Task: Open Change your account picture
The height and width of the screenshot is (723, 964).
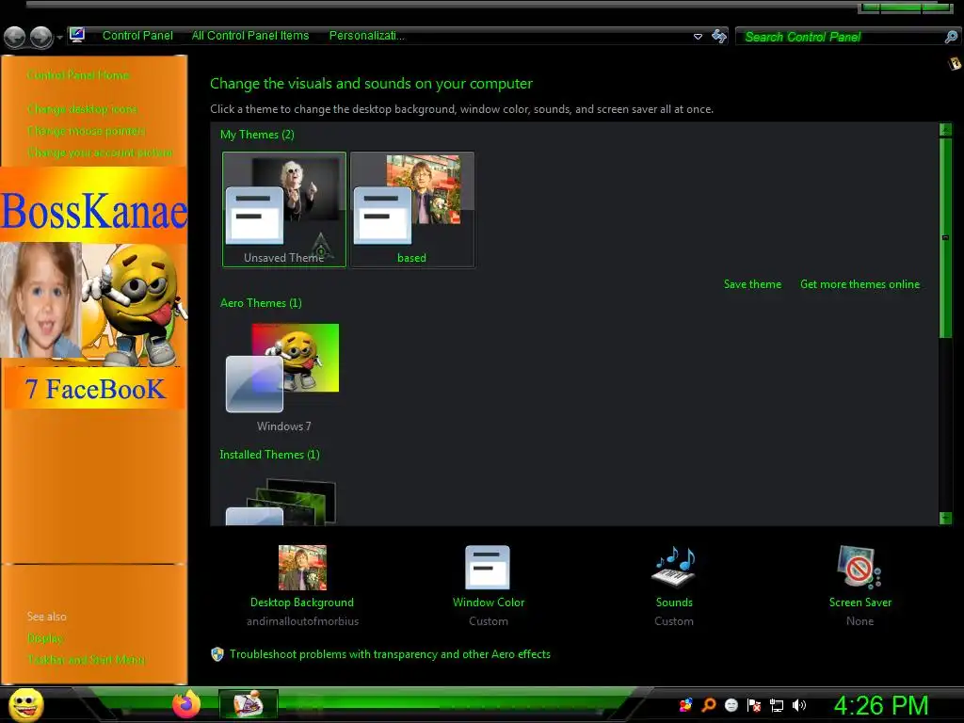Action: point(100,153)
